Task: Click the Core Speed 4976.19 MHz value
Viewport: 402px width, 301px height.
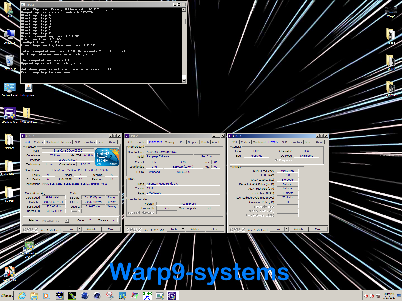Action: 54,197
